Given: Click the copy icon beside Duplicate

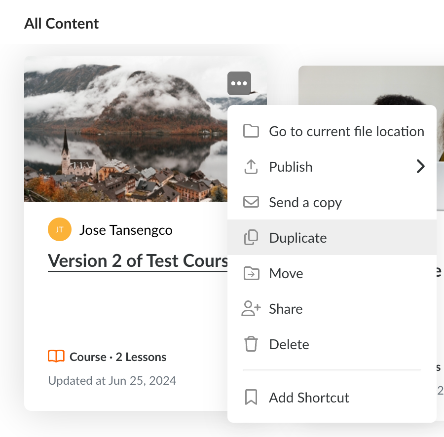Looking at the screenshot, I should [251, 238].
